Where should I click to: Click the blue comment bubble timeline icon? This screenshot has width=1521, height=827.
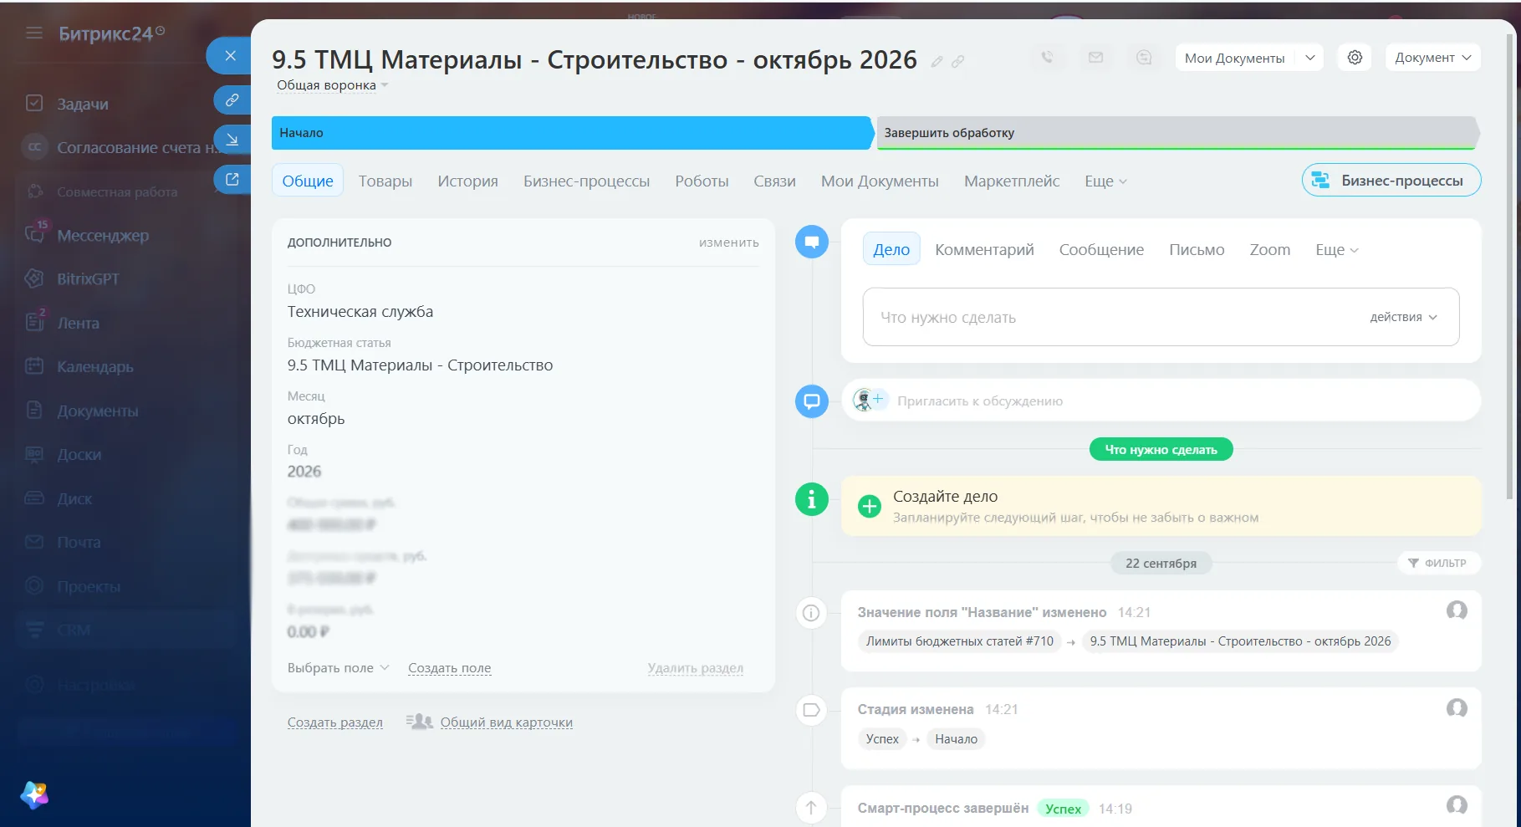811,401
